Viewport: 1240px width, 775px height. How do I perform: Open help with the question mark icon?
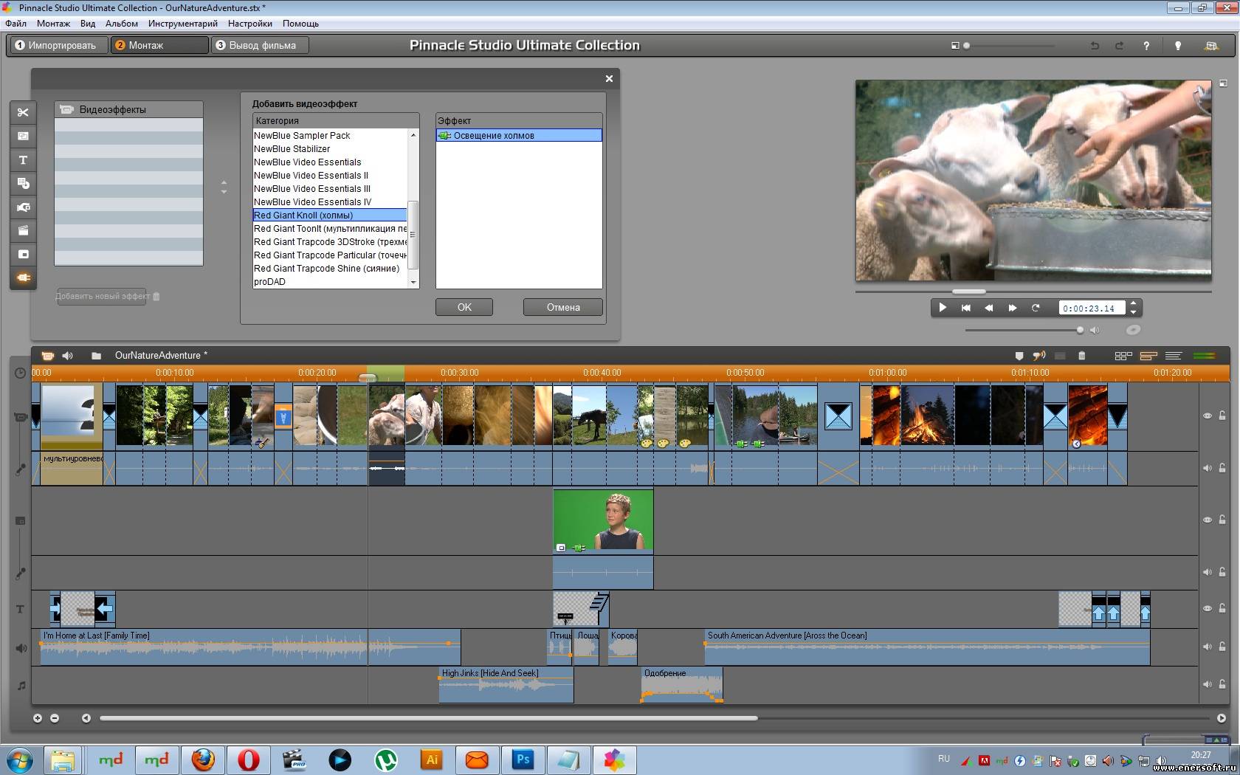coord(1146,46)
